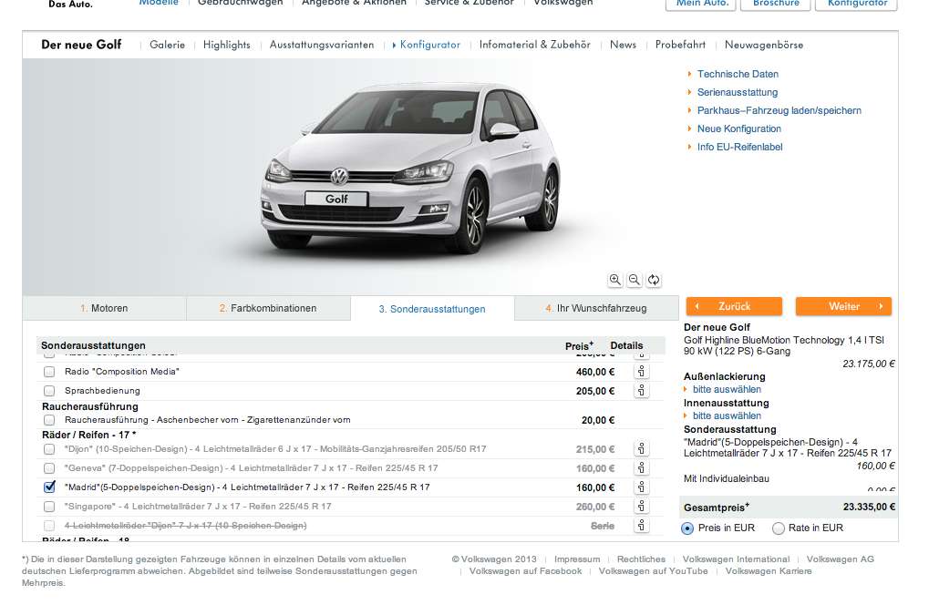This screenshot has width=929, height=605.
Task: Select bitte auswählen under Innenausstattung
Action: tap(727, 416)
